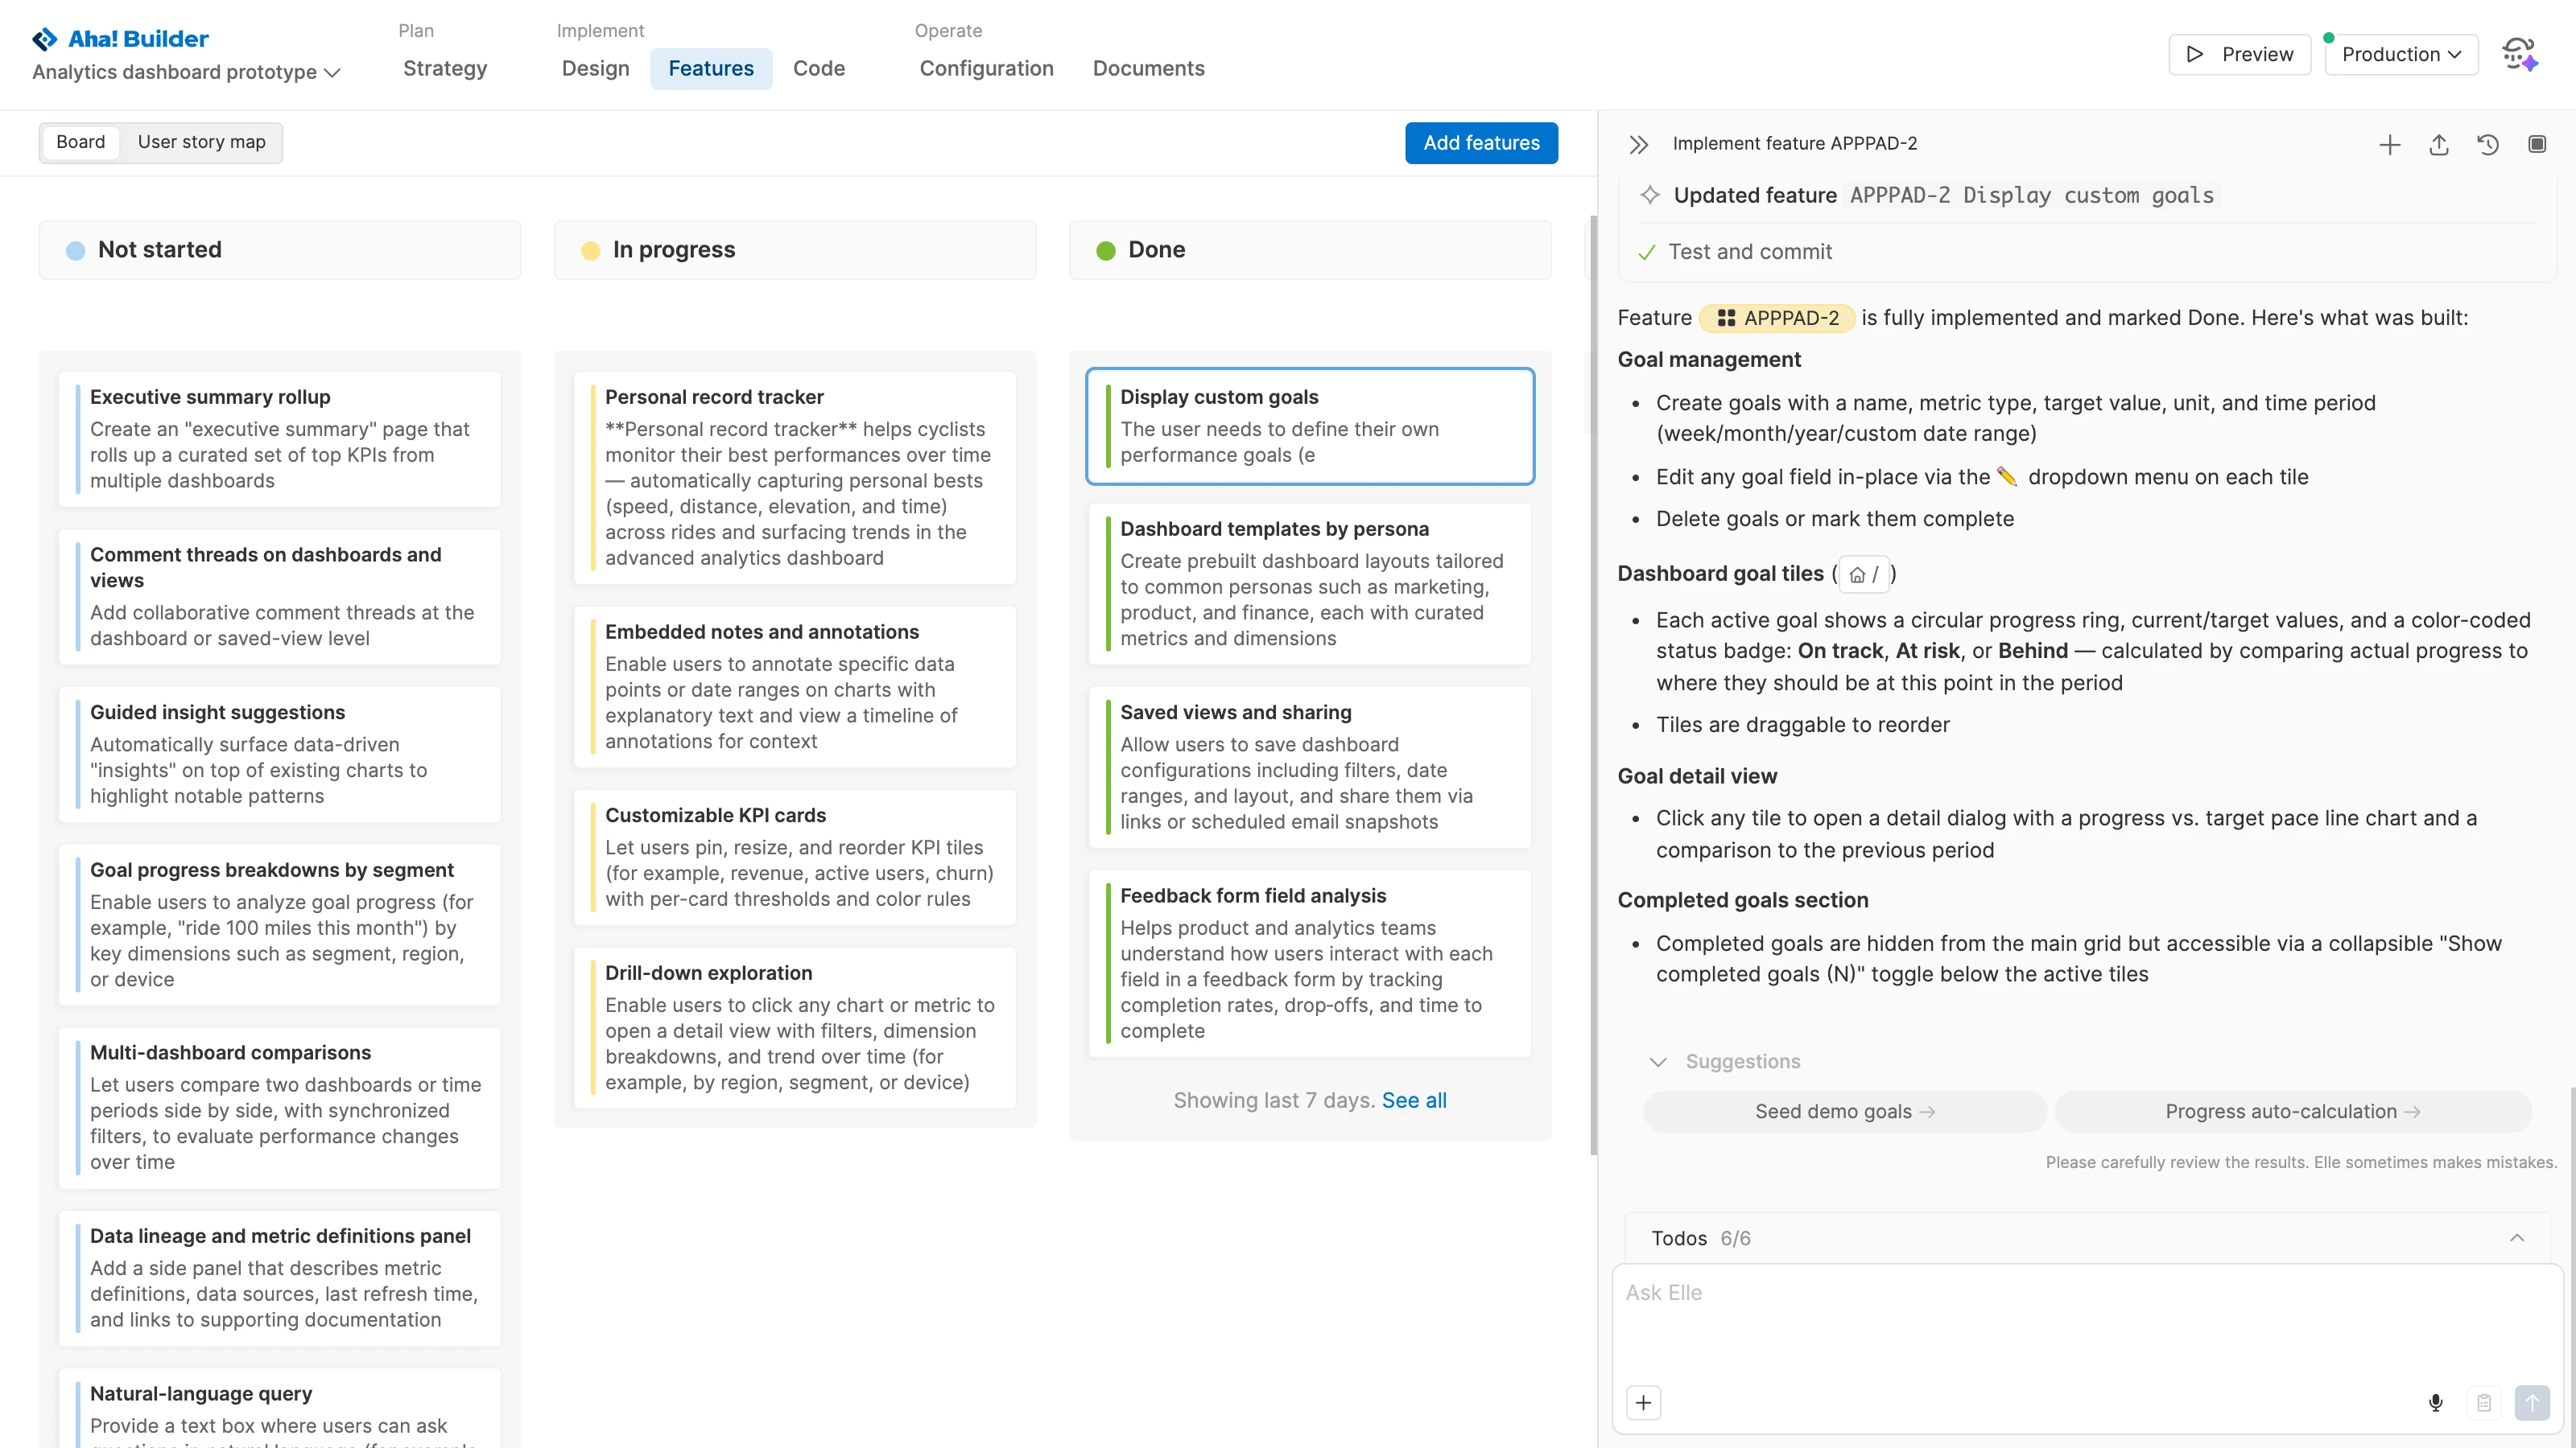
Task: Open the Documents section under Operate
Action: pyautogui.click(x=1148, y=68)
